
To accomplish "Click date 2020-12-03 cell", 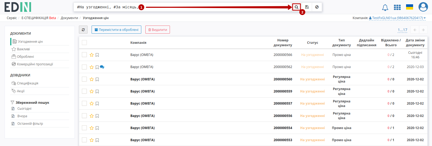I will (415, 67).
